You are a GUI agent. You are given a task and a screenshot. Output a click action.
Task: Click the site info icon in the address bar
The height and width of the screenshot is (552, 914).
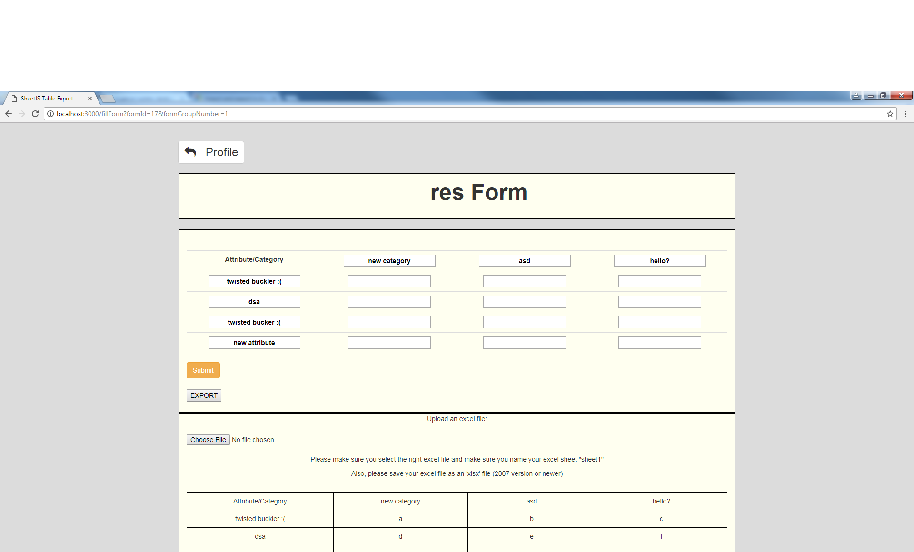(50, 114)
